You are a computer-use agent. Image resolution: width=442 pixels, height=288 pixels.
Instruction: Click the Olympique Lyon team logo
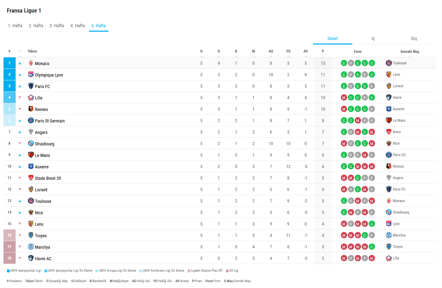31,75
